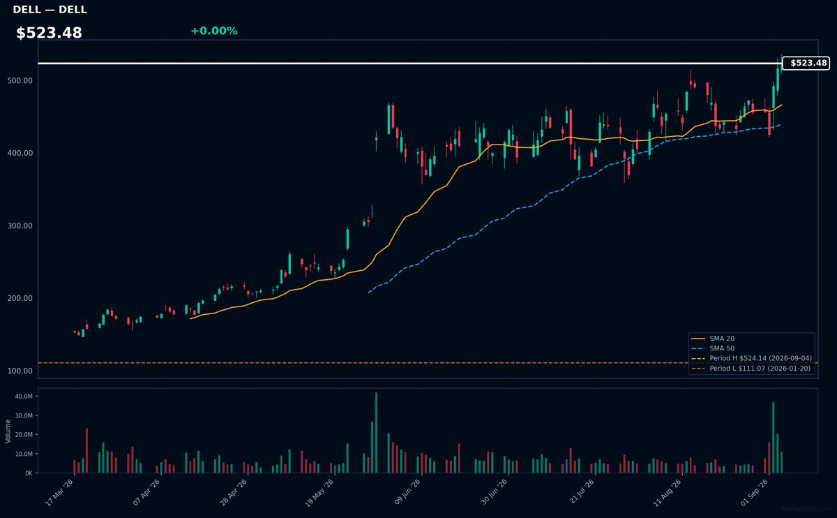The width and height of the screenshot is (837, 518).
Task: Click the Volume axis title
Action: (x=8, y=431)
